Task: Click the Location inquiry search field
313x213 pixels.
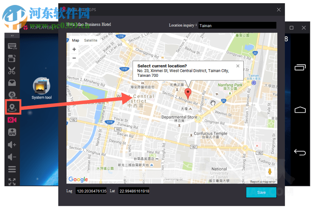Action: (237, 25)
